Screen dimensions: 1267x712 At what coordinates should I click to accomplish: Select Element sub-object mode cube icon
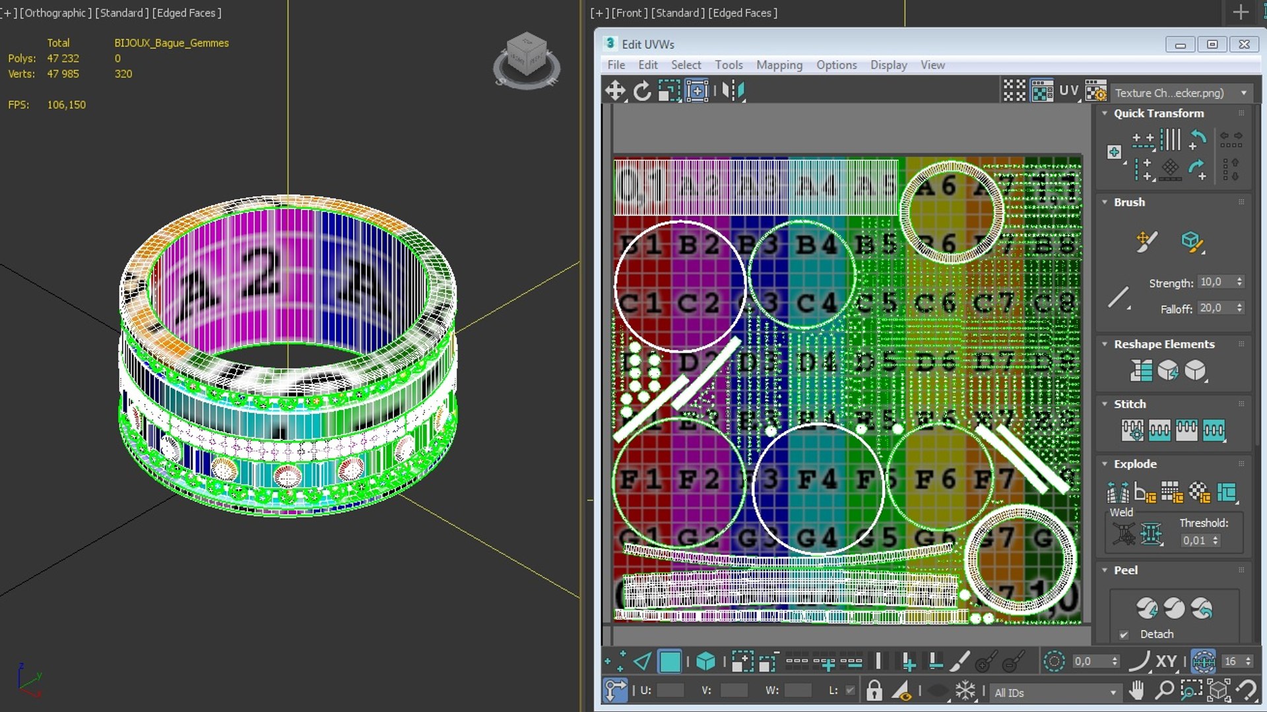tap(705, 661)
